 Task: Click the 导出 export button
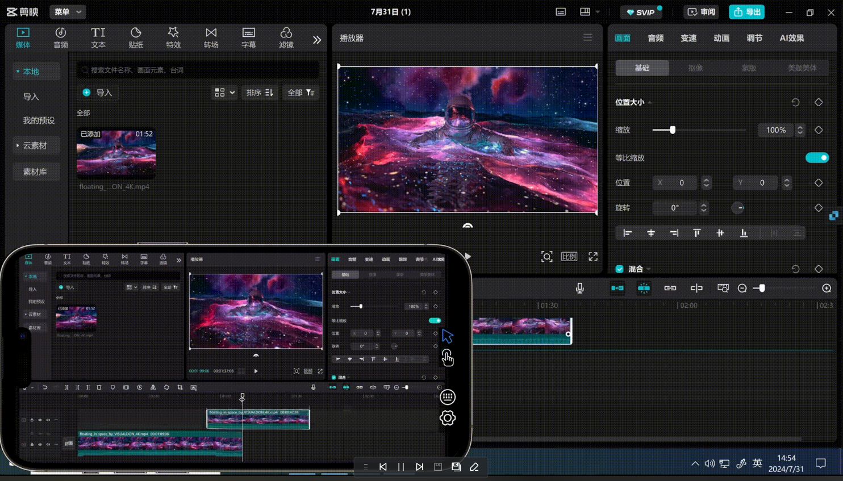point(746,12)
